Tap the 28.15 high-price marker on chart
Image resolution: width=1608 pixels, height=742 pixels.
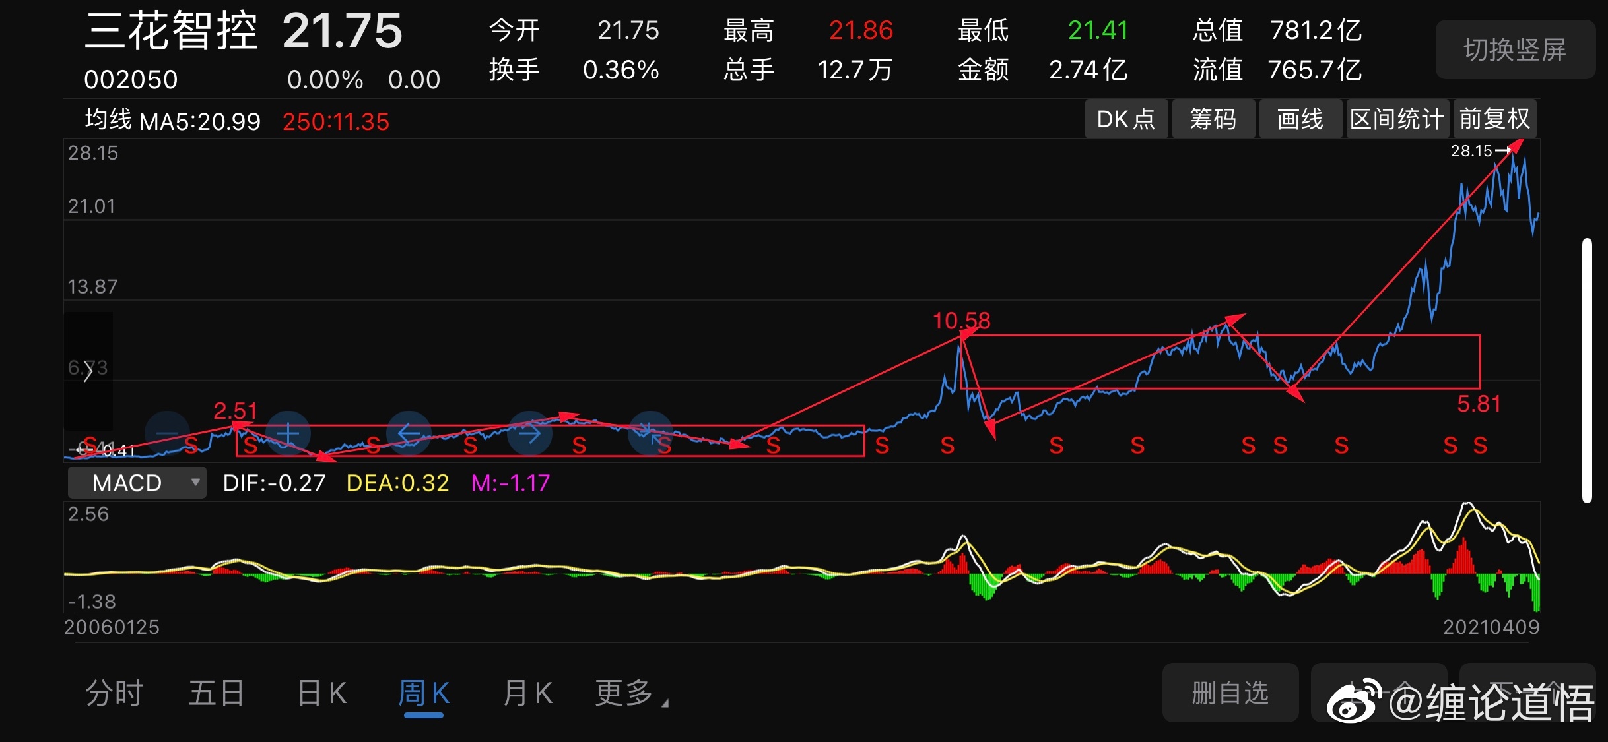[x=1479, y=151]
